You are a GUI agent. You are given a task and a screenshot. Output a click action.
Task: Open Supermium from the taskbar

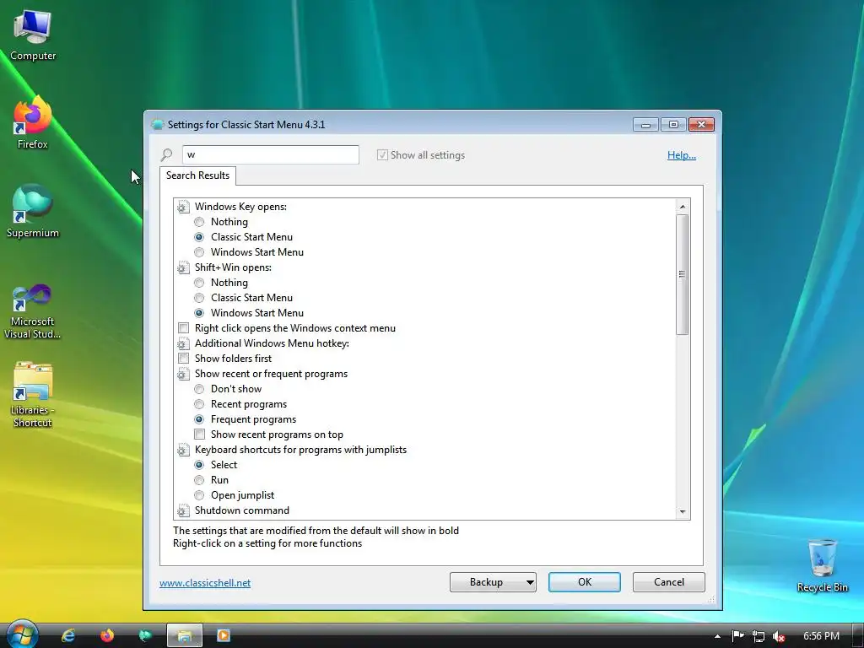(x=145, y=636)
